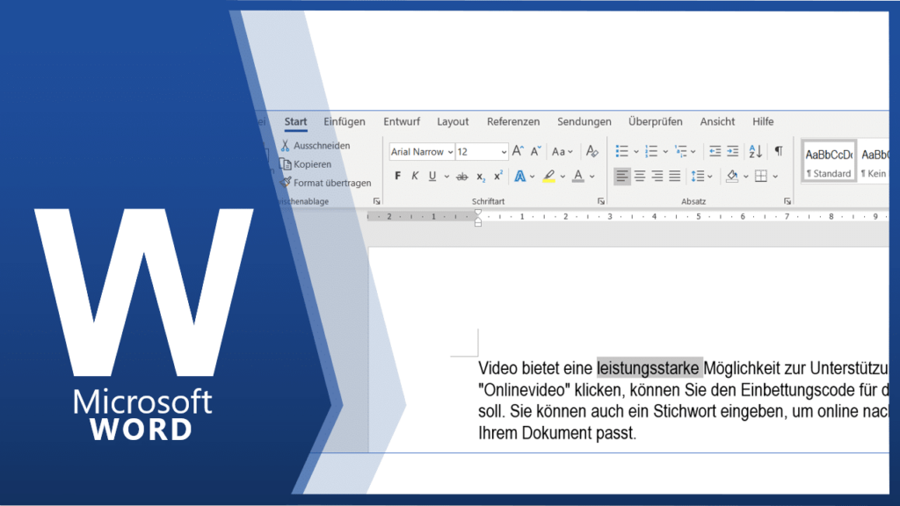
Task: Click the increase indent icon
Action: (732, 151)
